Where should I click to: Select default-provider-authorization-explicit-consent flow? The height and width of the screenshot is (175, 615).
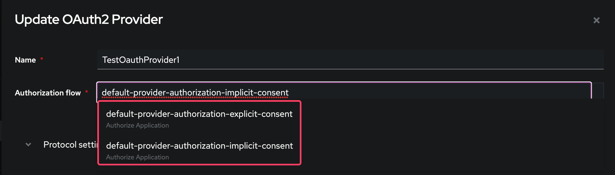[x=199, y=114]
